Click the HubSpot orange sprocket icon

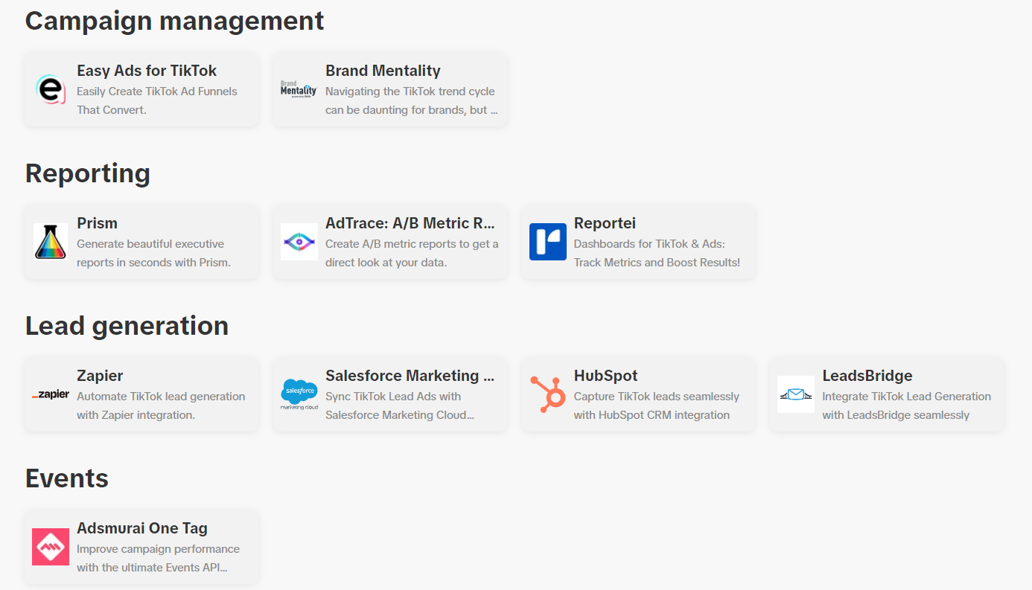[547, 394]
